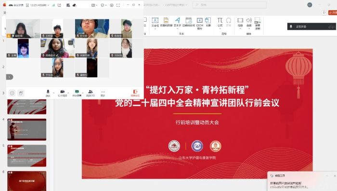
Task: Select slide 3 thumbnail
Action: [26, 107]
